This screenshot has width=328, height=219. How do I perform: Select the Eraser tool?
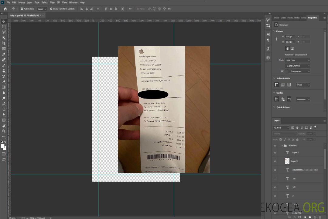tap(4, 82)
